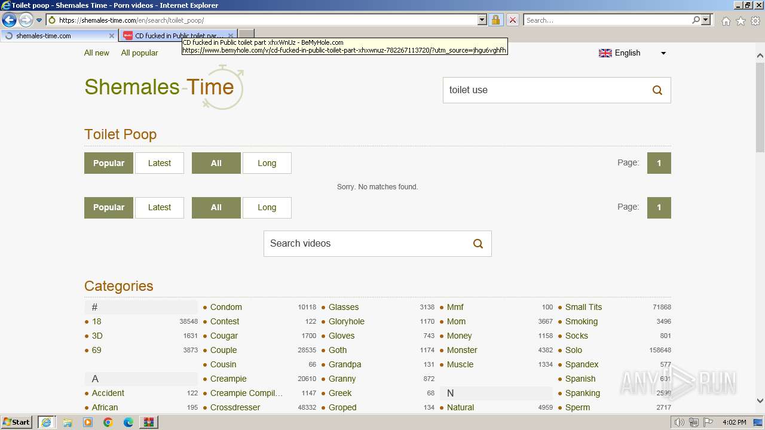This screenshot has height=430, width=765.
Task: Open the colorful grid taskbar app icon
Action: [149, 422]
